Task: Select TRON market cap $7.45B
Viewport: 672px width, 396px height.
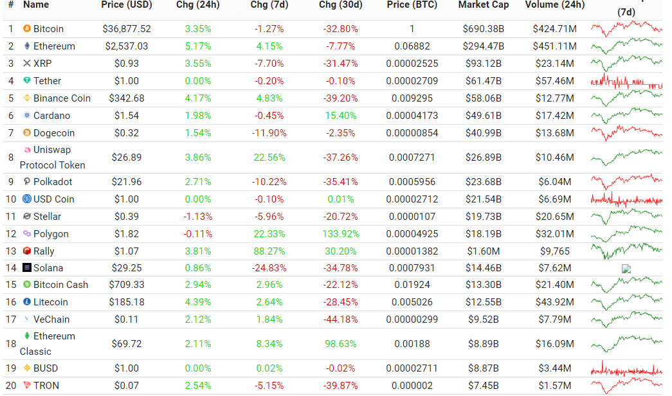Action: coord(484,386)
